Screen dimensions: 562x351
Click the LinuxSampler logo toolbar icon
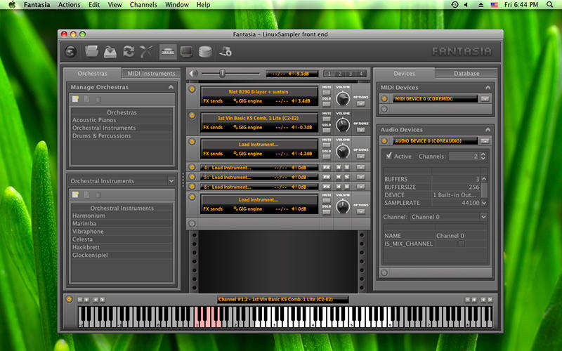(x=71, y=52)
